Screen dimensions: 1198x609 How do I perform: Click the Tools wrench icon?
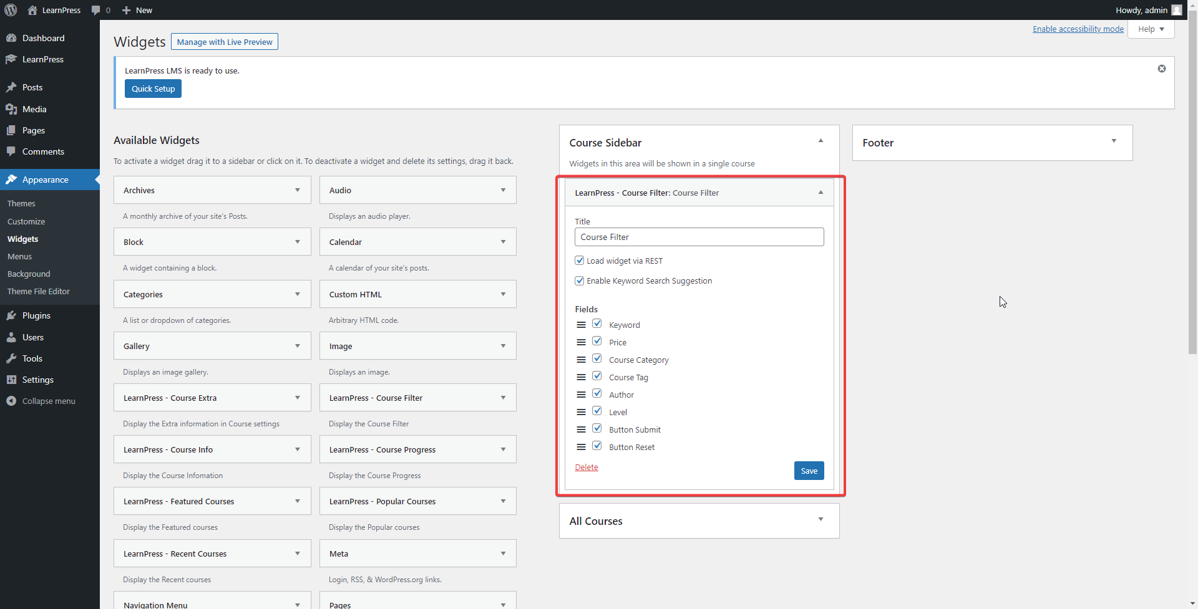coord(11,358)
